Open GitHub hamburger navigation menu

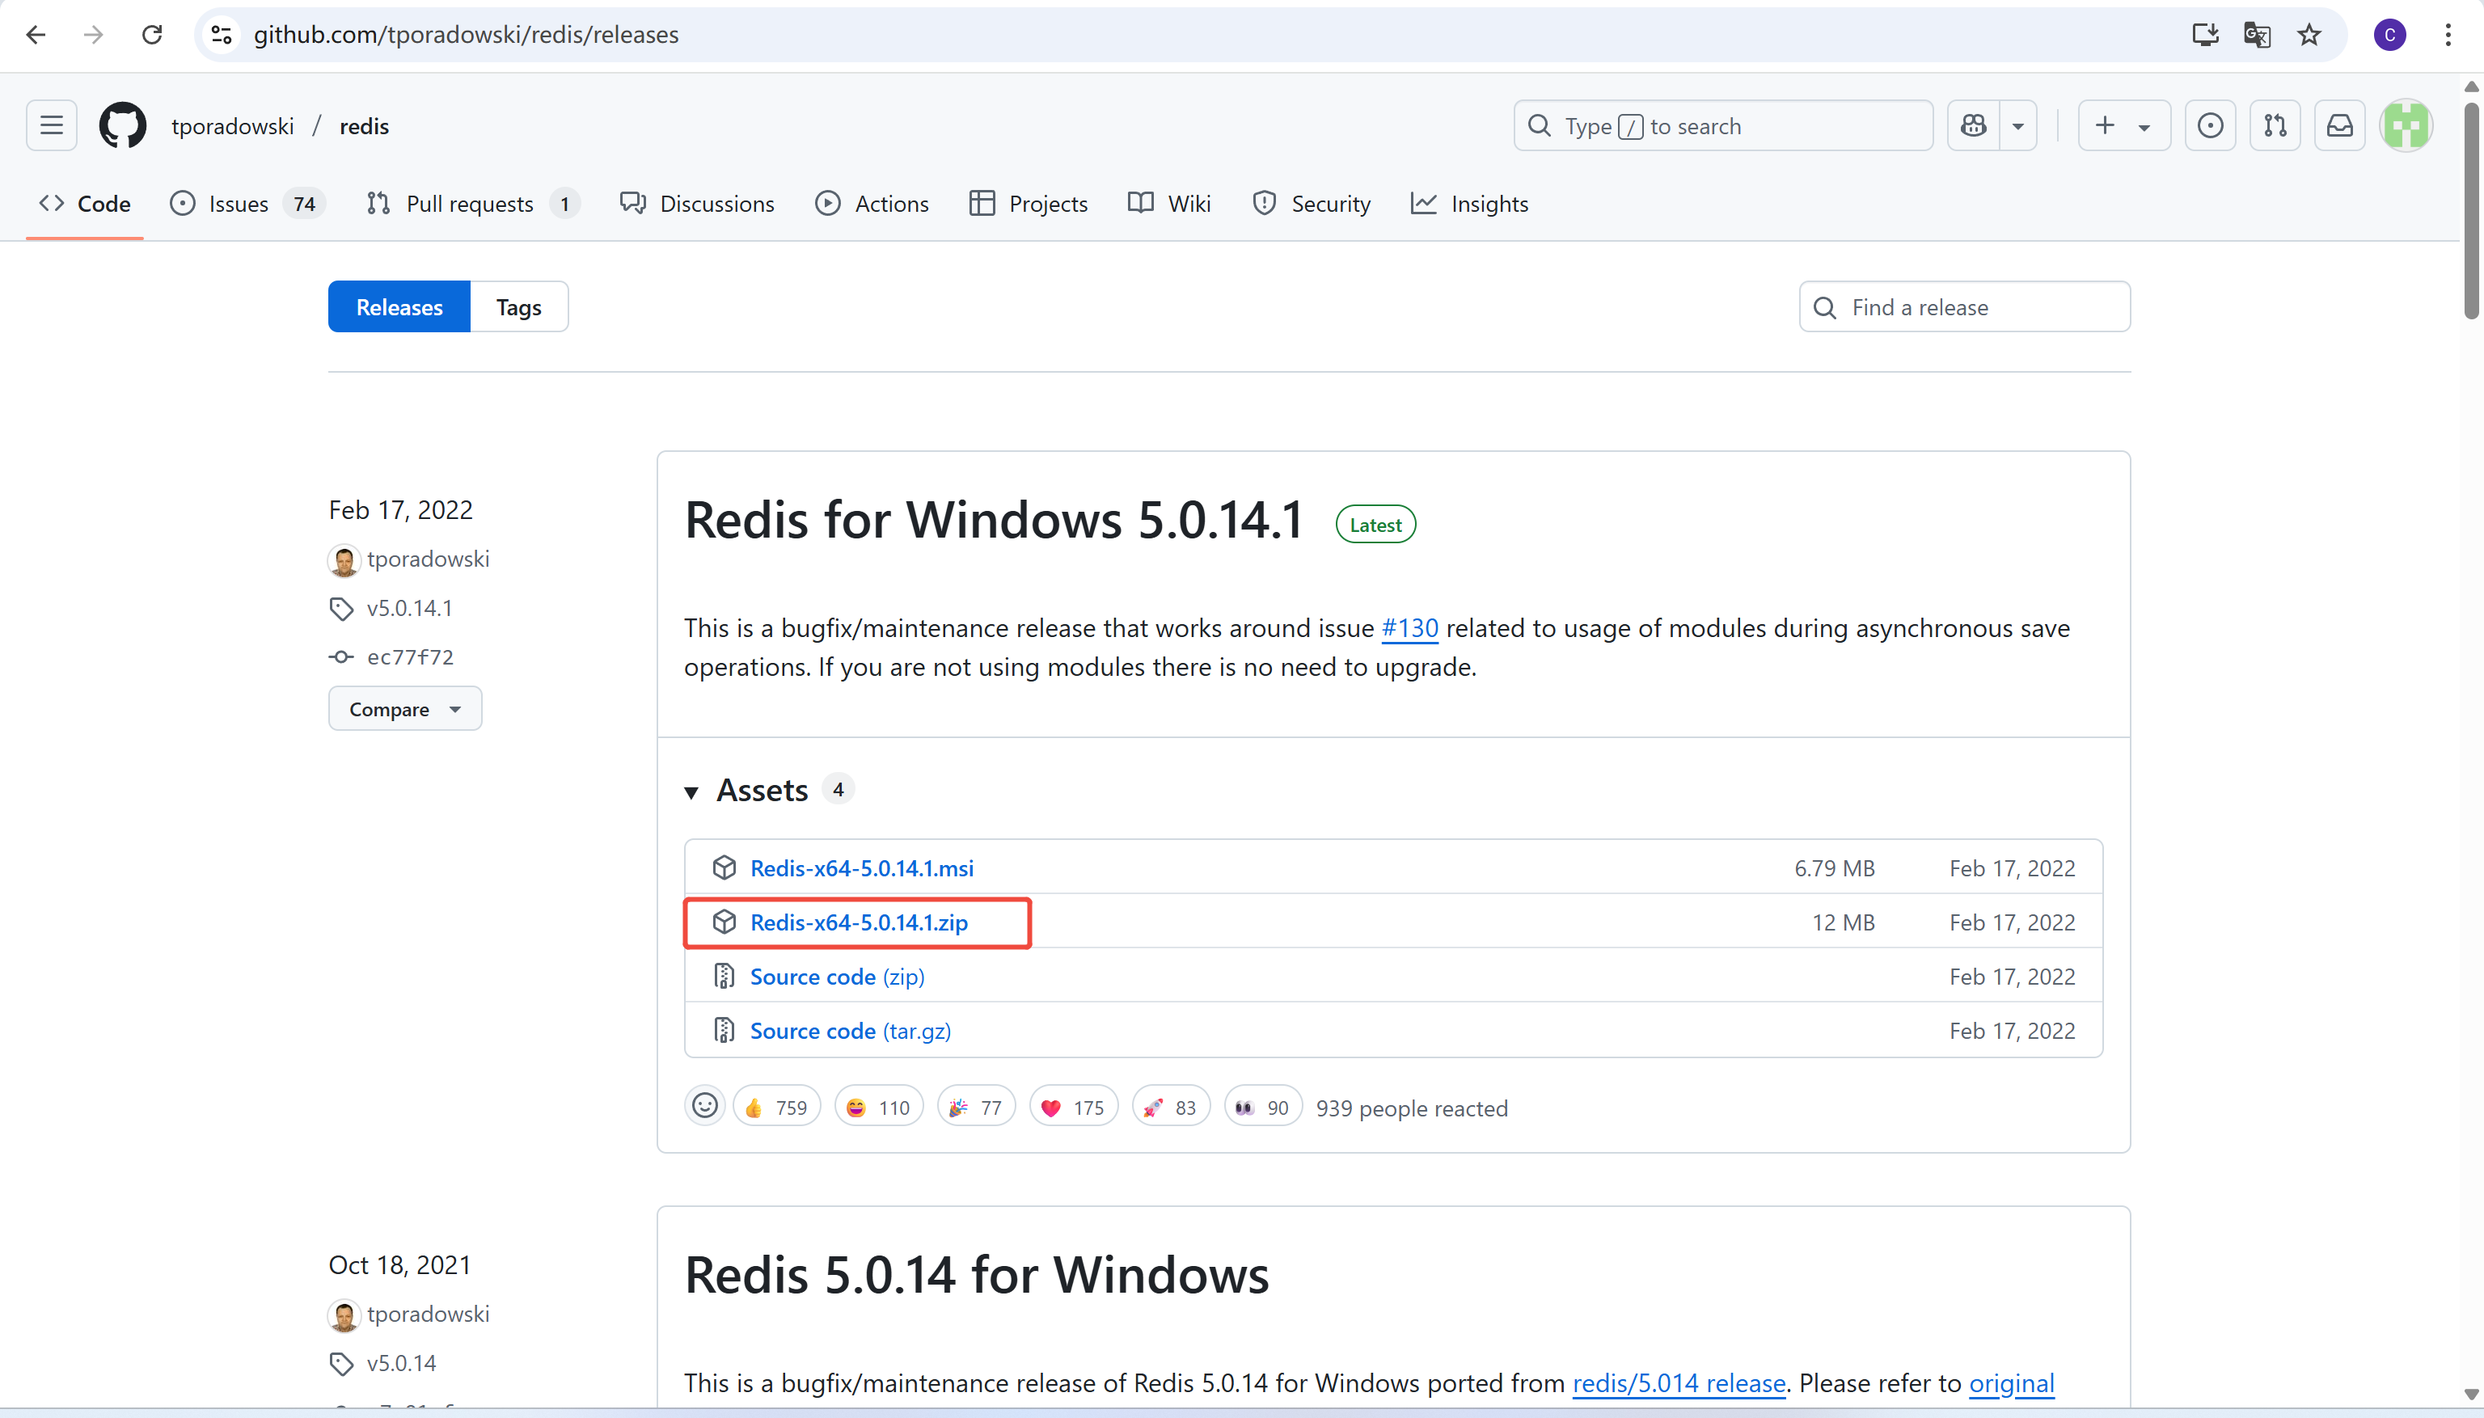pyautogui.click(x=52, y=125)
